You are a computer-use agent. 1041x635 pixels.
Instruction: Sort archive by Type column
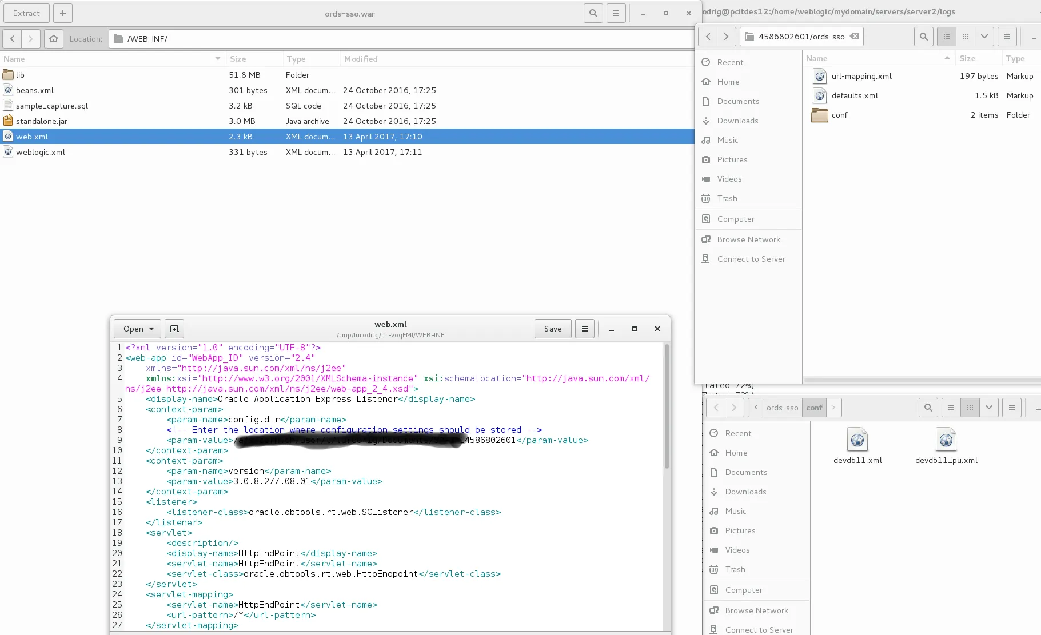pyautogui.click(x=312, y=59)
